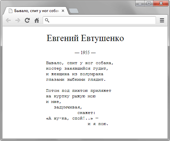The height and width of the screenshot is (141, 170).
Task: Click the line 'и мне,'
Action: coord(54,102)
